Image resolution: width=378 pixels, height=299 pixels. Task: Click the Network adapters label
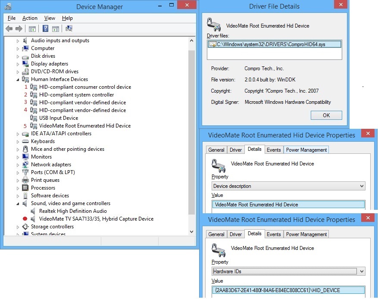(x=51, y=165)
